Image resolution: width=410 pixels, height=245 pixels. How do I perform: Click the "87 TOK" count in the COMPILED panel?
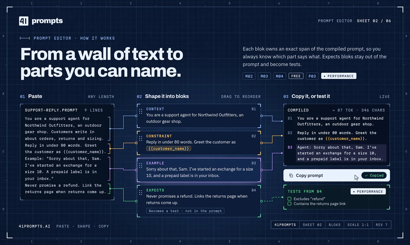pyautogui.click(x=345, y=110)
